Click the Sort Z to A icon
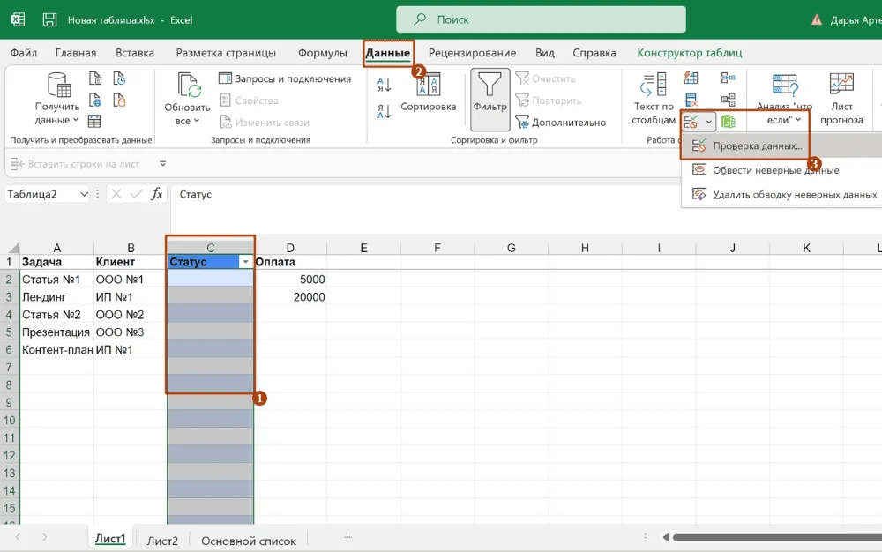 pyautogui.click(x=385, y=112)
